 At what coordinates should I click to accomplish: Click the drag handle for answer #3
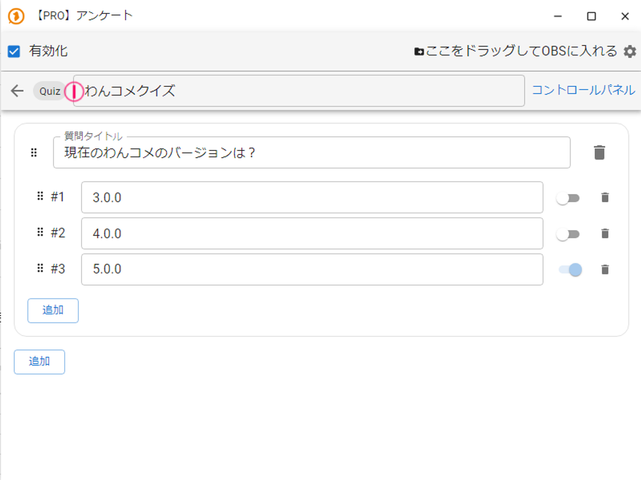pos(40,268)
